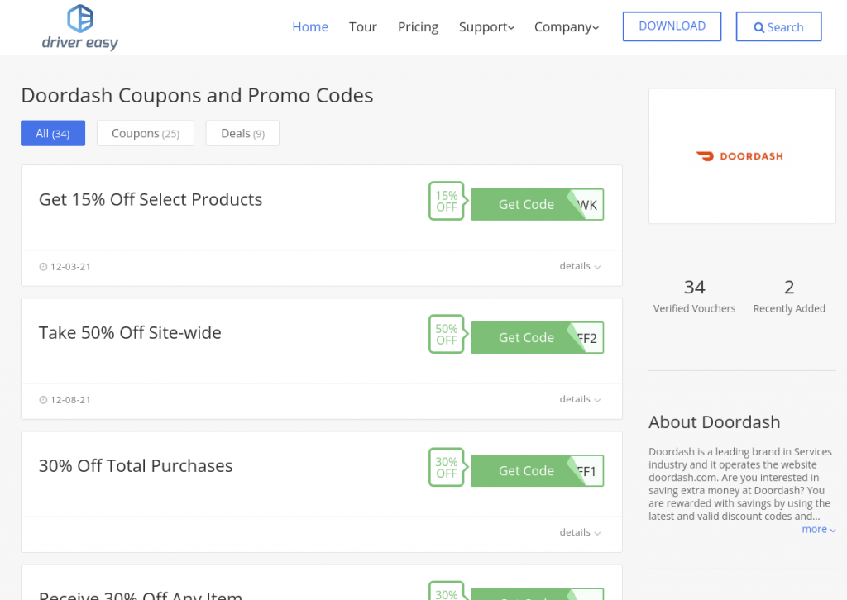This screenshot has height=600, width=847.
Task: Expand the Company dropdown menu
Action: click(x=566, y=27)
